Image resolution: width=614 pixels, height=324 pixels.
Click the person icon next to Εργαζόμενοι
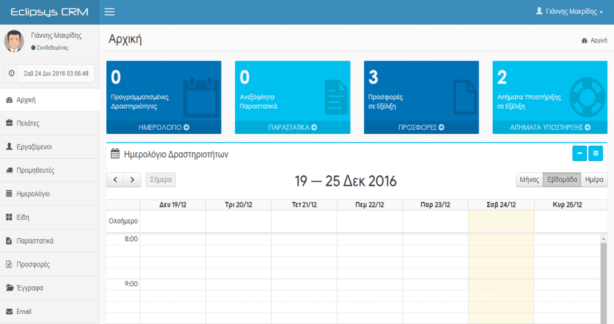pyautogui.click(x=10, y=146)
